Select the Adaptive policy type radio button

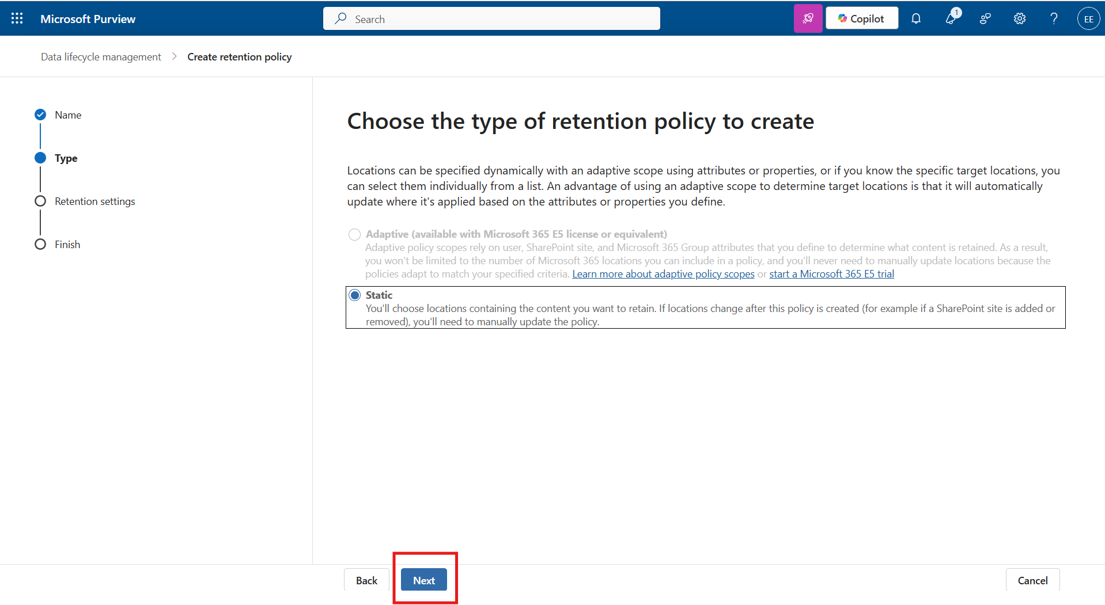354,234
